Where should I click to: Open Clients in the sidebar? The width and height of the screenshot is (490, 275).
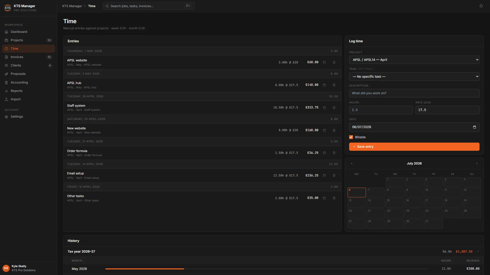click(28, 65)
